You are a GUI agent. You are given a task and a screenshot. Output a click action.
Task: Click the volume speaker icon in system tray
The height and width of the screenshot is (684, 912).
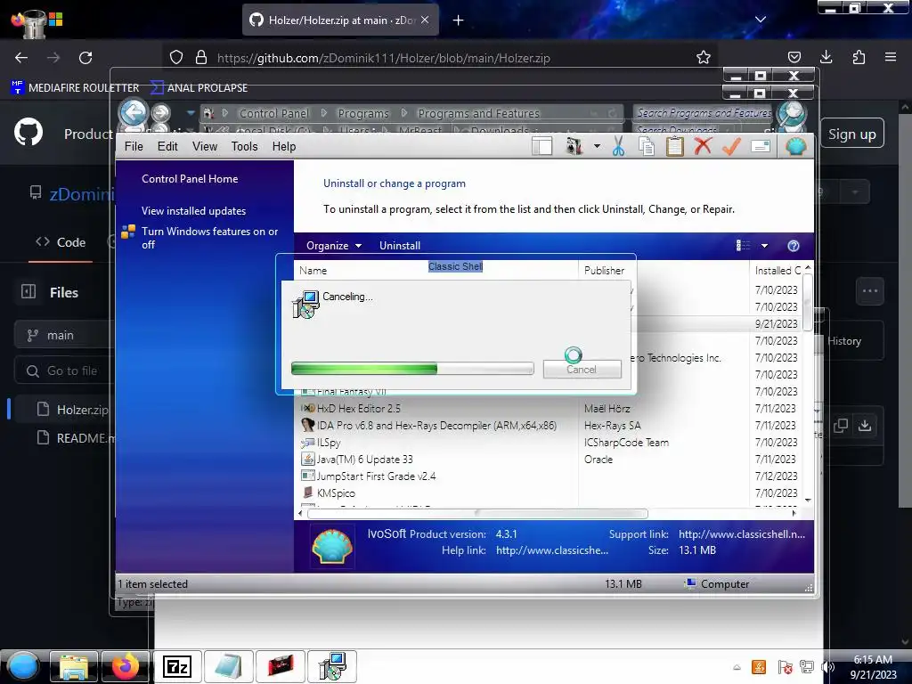828,667
